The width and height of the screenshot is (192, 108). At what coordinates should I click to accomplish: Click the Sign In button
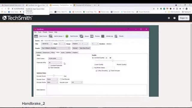click(x=184, y=18)
